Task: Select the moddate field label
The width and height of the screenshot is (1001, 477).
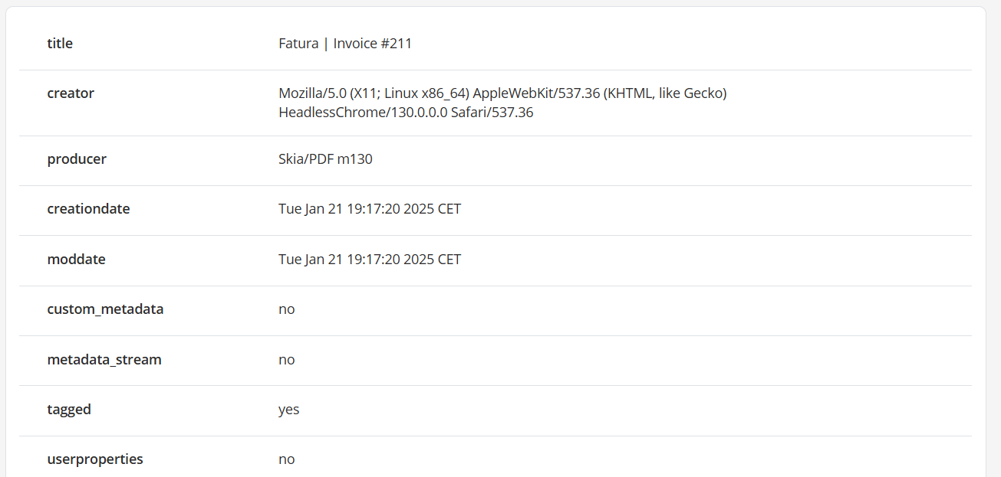Action: click(76, 260)
